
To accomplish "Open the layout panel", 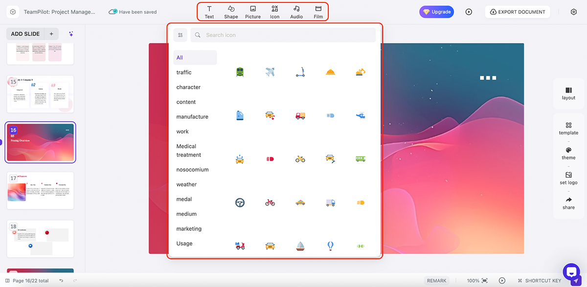I will (568, 93).
